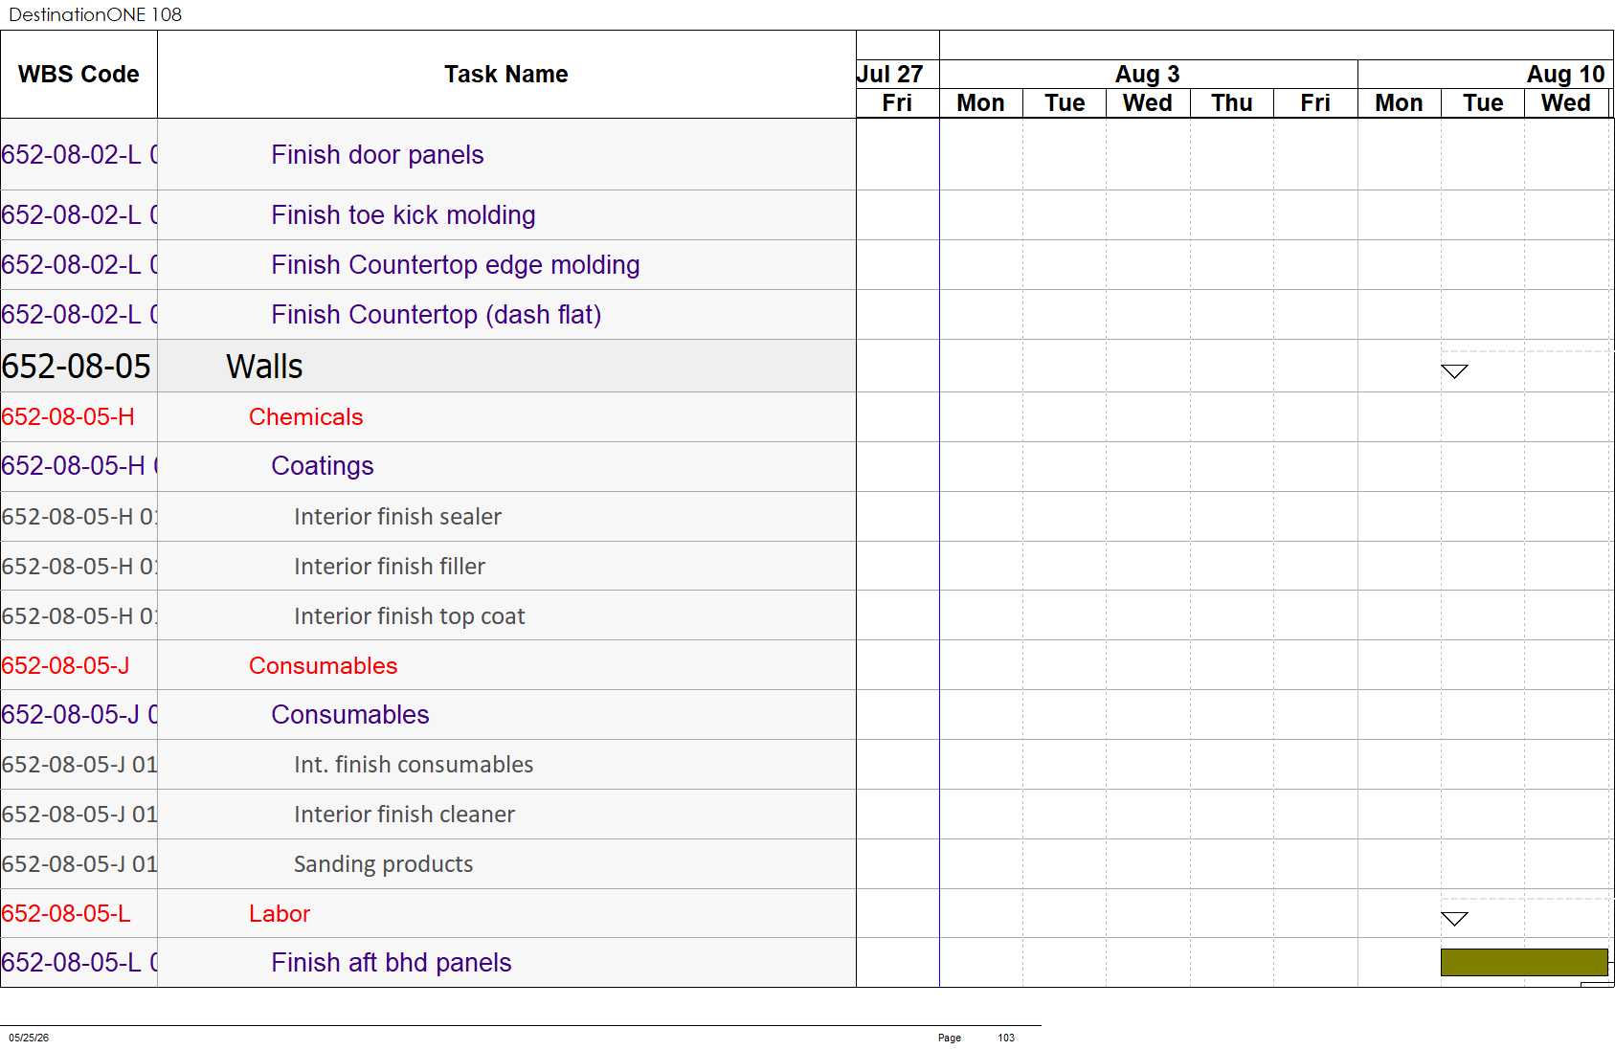Click the Thu day header in Aug 3 week

(x=1232, y=103)
